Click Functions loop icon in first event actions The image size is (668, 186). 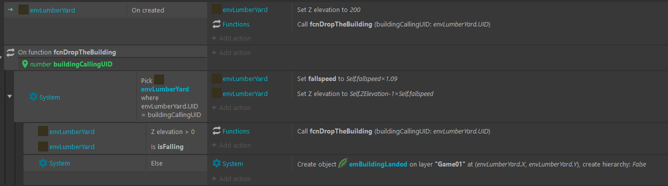[x=217, y=24]
